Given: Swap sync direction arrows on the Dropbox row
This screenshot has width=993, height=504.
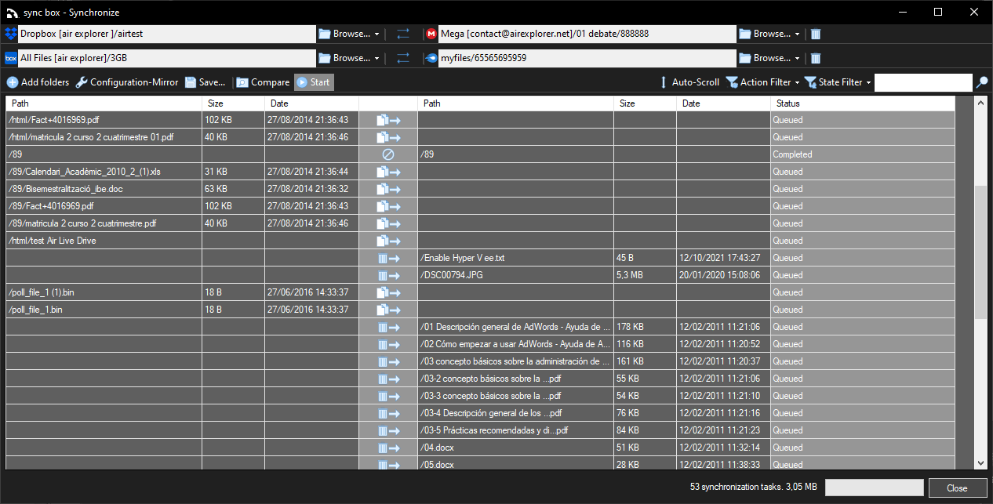Looking at the screenshot, I should point(403,34).
